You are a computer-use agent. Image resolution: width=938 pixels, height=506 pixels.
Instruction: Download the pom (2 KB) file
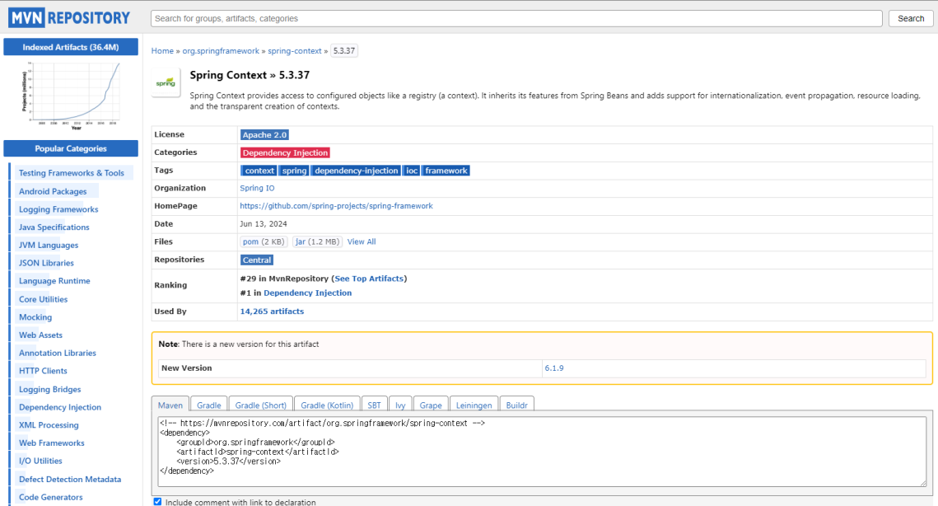click(264, 242)
